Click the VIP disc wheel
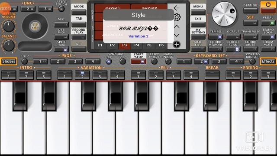Viewport: 277px width, 156px height. pos(35,26)
